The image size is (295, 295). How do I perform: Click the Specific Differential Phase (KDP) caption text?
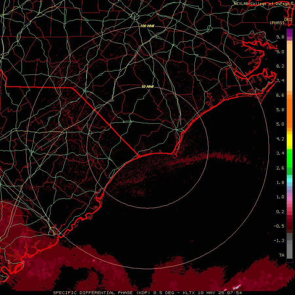(102, 293)
